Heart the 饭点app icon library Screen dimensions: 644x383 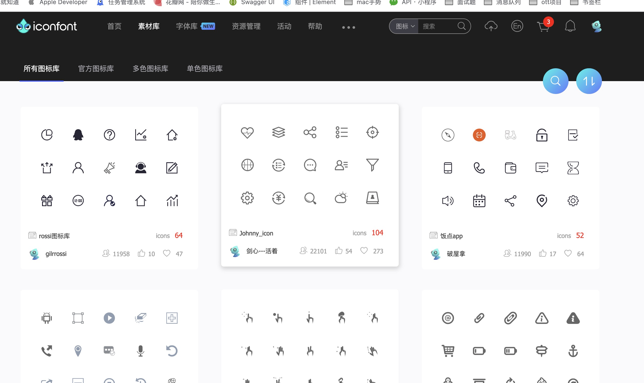point(568,253)
